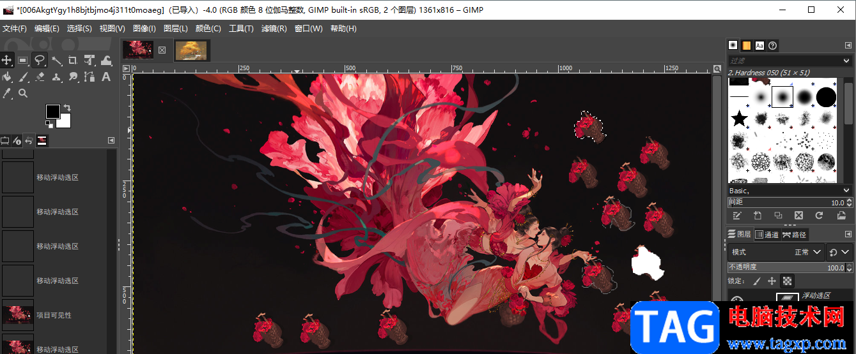Viewport: 856px width, 354px height.
Task: Select the Eraser tool
Action: tap(40, 77)
